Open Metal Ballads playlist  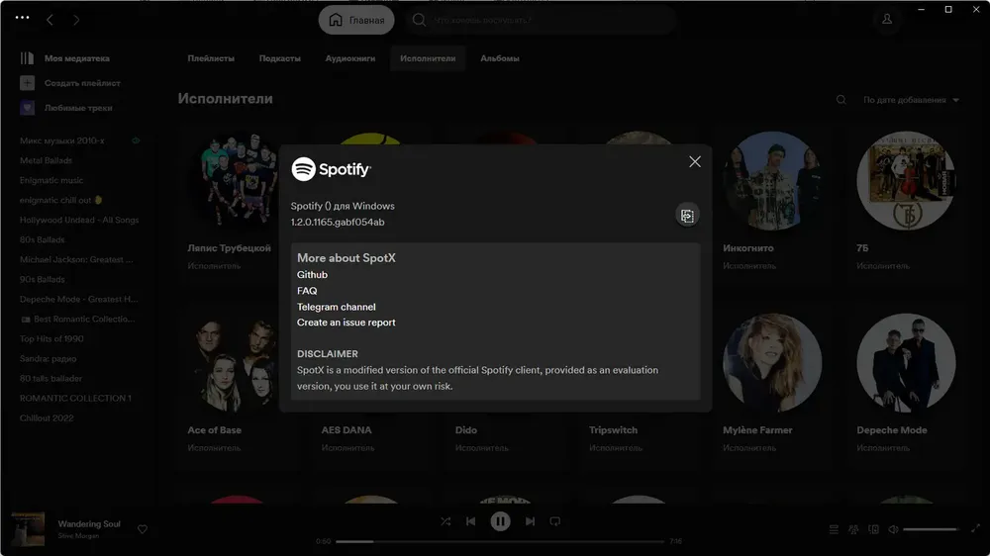47,160
